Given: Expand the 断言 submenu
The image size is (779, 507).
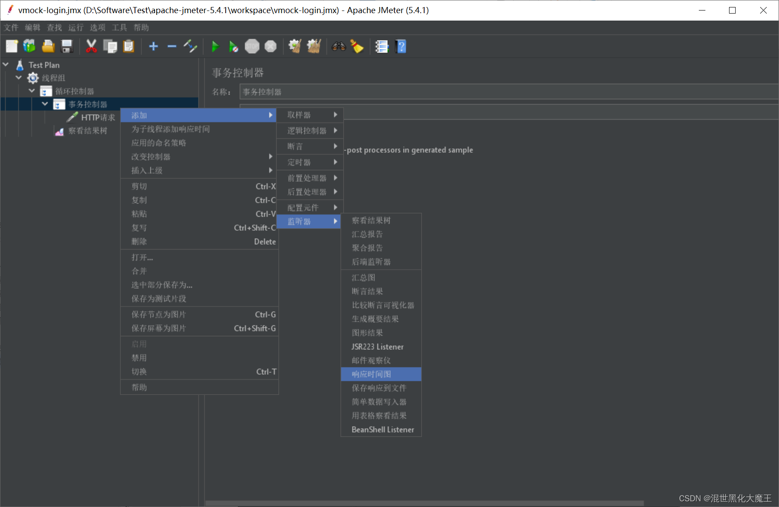Looking at the screenshot, I should [310, 146].
